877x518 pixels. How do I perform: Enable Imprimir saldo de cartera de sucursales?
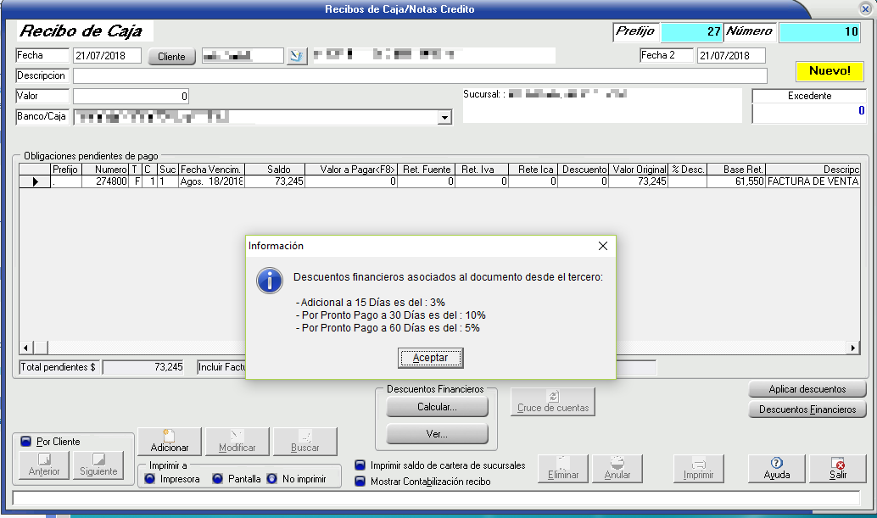[360, 465]
